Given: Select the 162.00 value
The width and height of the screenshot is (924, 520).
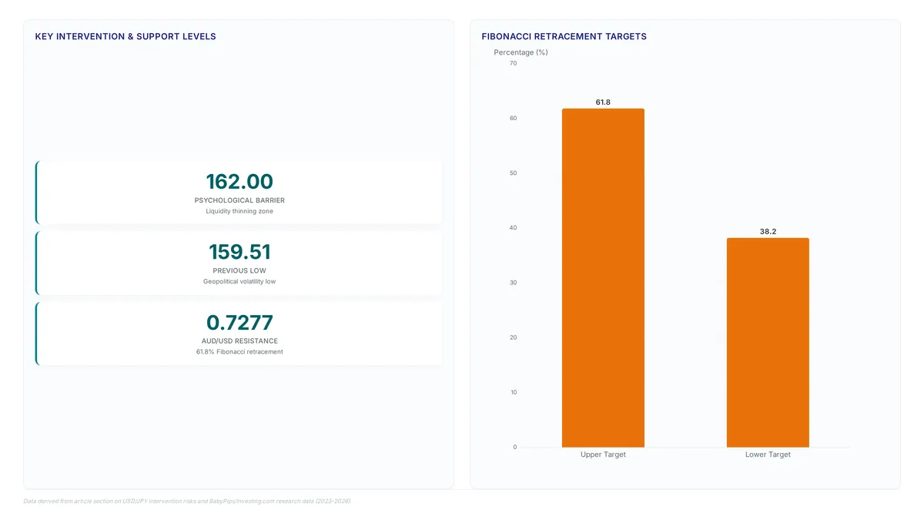Looking at the screenshot, I should pos(239,182).
